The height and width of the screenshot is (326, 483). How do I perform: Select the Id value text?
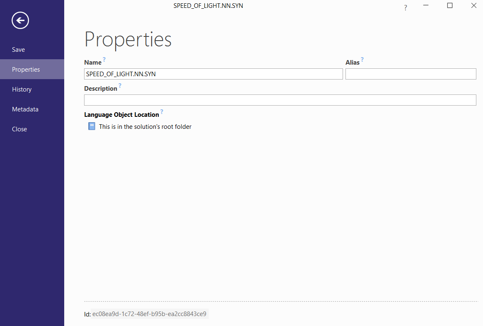(x=149, y=314)
